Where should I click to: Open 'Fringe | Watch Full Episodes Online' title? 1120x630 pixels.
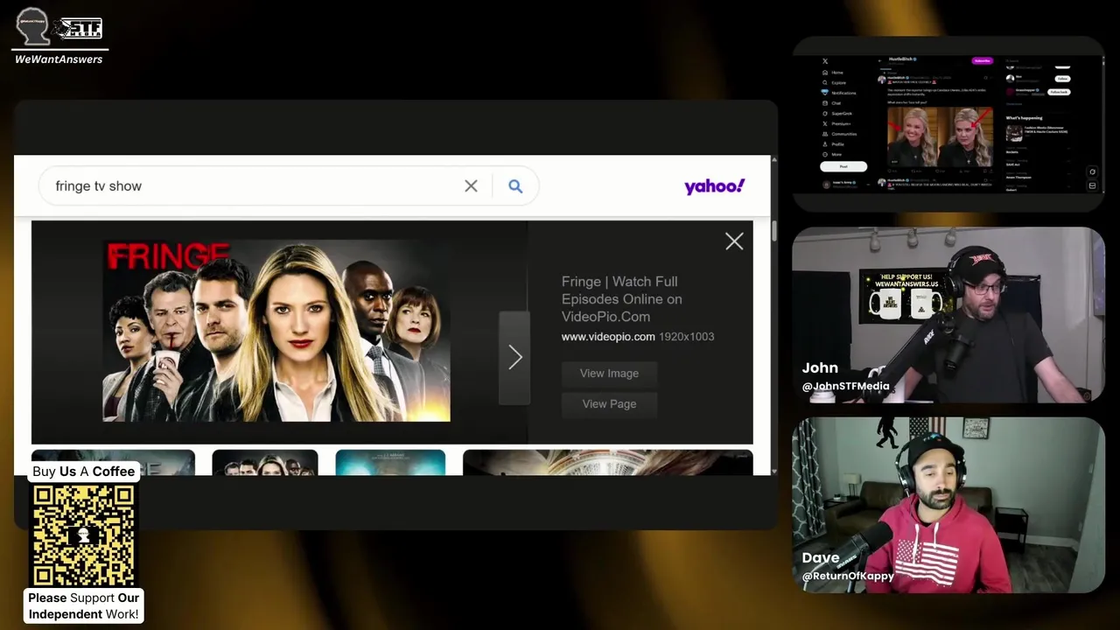coord(621,299)
